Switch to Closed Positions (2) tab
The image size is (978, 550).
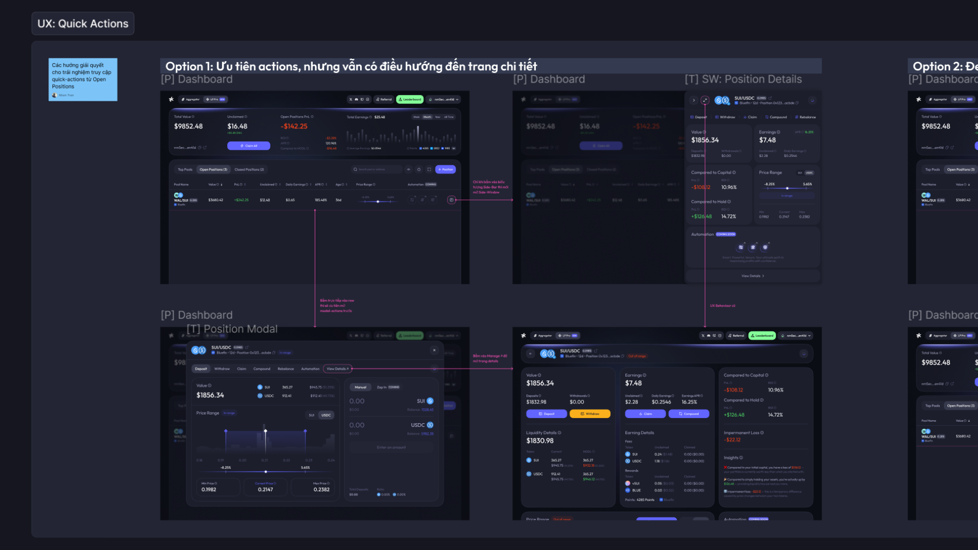click(250, 169)
